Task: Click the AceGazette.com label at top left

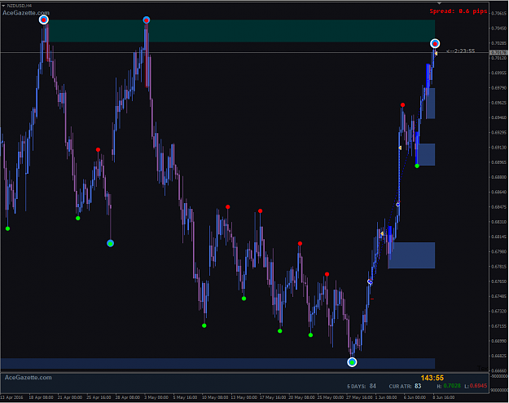Action: 26,13
